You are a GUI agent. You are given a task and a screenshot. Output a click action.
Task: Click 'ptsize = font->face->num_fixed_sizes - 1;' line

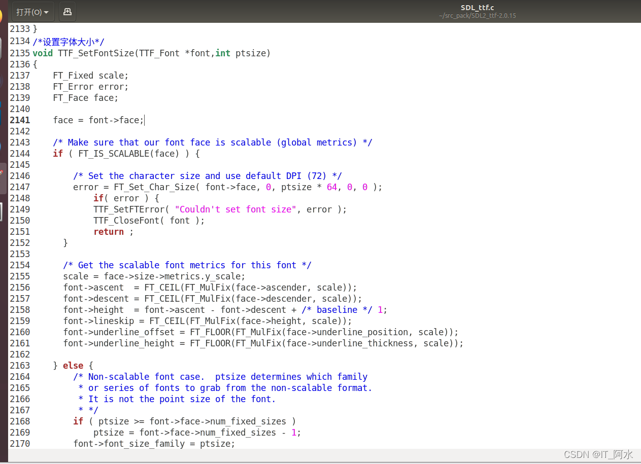coord(197,433)
